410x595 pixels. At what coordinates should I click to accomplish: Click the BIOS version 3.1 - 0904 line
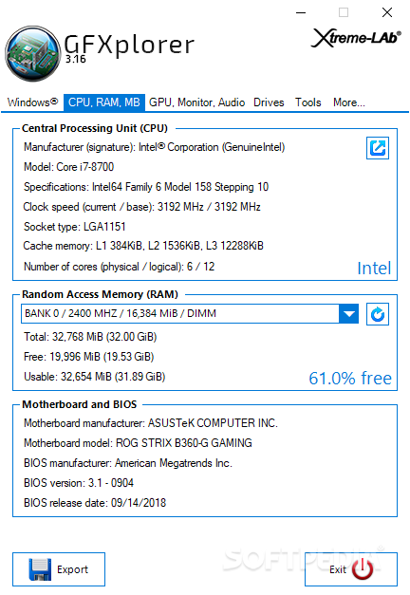pos(79,483)
